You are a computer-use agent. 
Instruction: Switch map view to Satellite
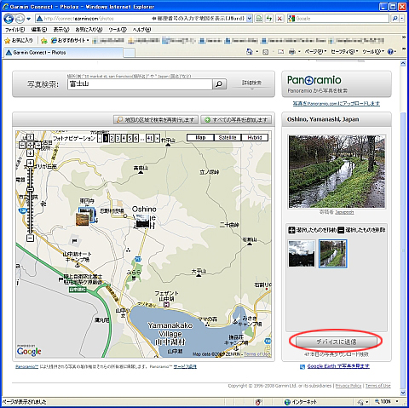coord(228,137)
